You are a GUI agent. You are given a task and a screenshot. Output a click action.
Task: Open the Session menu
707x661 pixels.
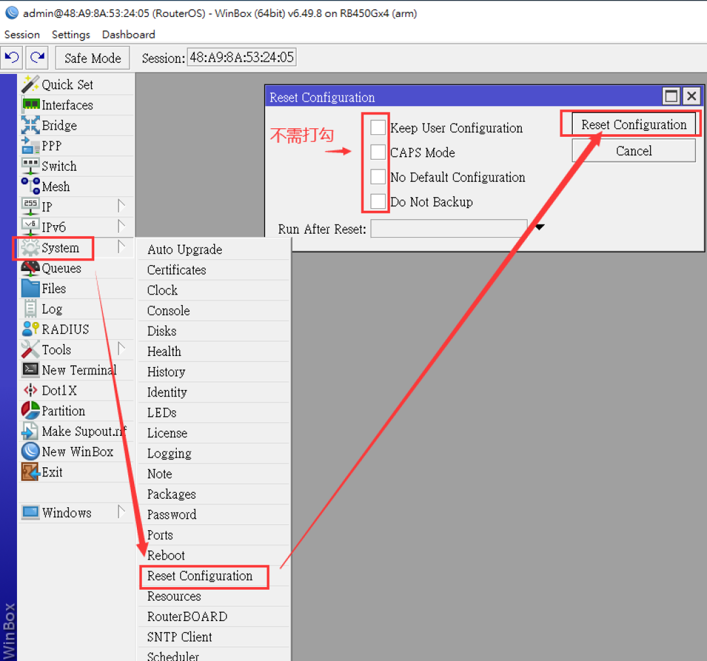22,35
